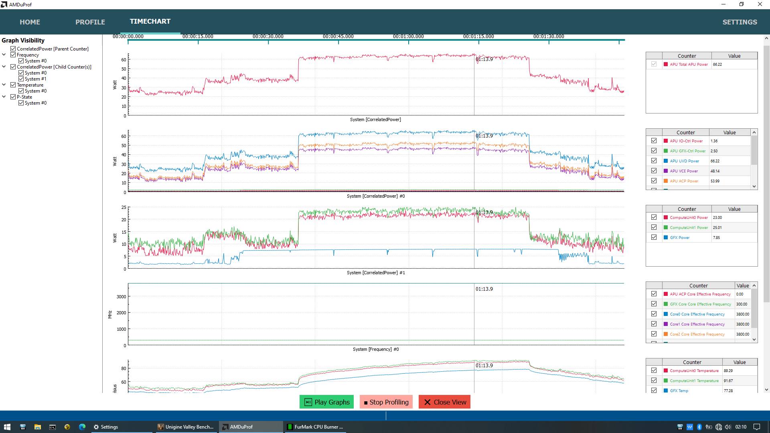The image size is (770, 433).
Task: Open the network globe tray icon
Action: coord(719,427)
